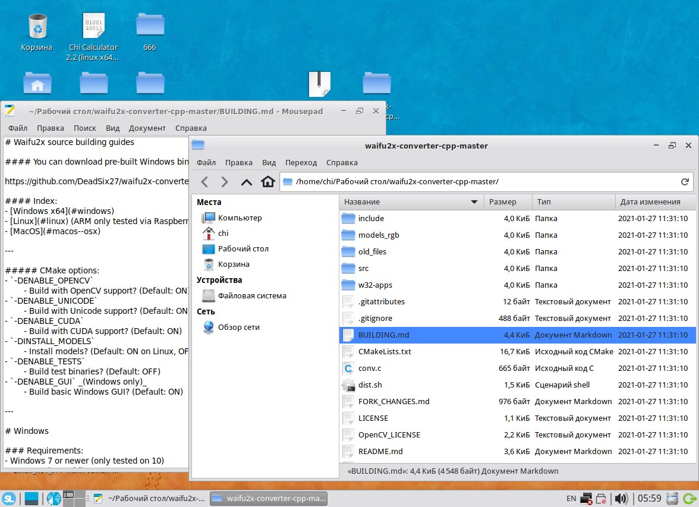Open the conv.c source file
The image size is (699, 507).
(371, 369)
